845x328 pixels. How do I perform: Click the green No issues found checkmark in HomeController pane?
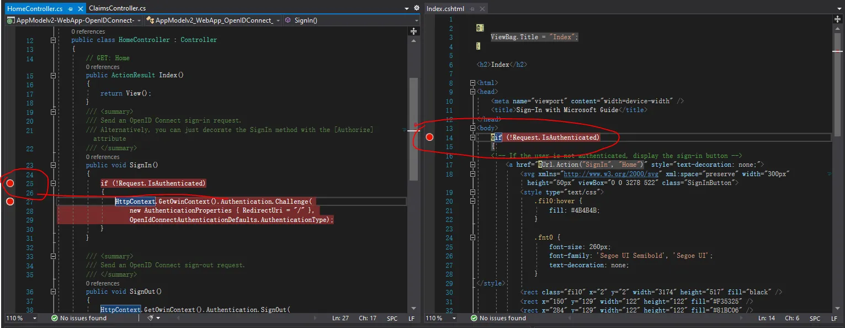54,318
